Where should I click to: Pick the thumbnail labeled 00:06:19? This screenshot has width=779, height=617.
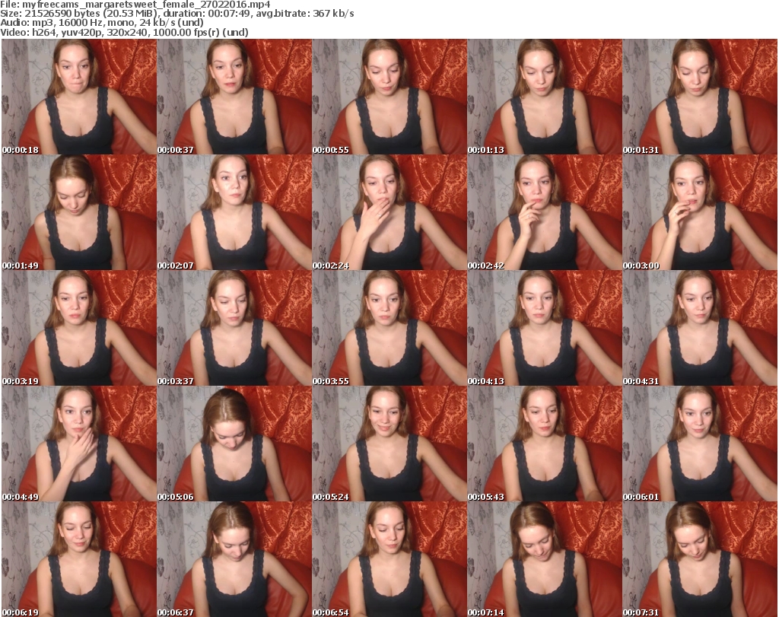(78, 559)
